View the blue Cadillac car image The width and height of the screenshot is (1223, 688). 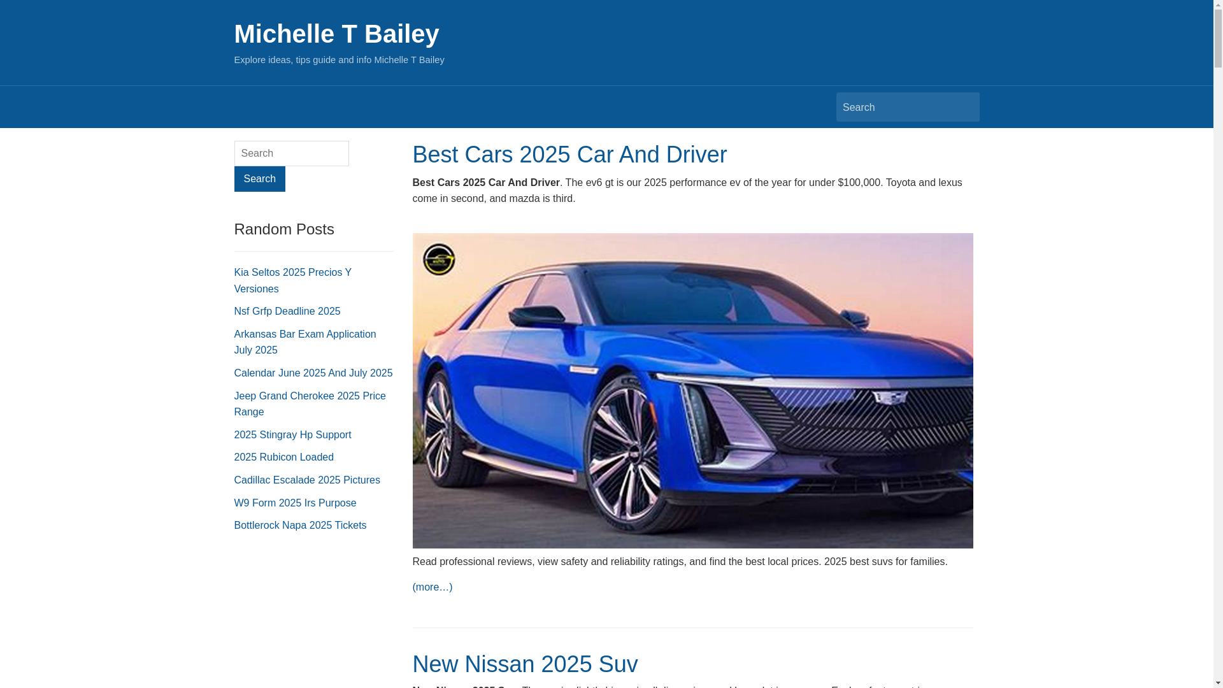click(x=692, y=391)
